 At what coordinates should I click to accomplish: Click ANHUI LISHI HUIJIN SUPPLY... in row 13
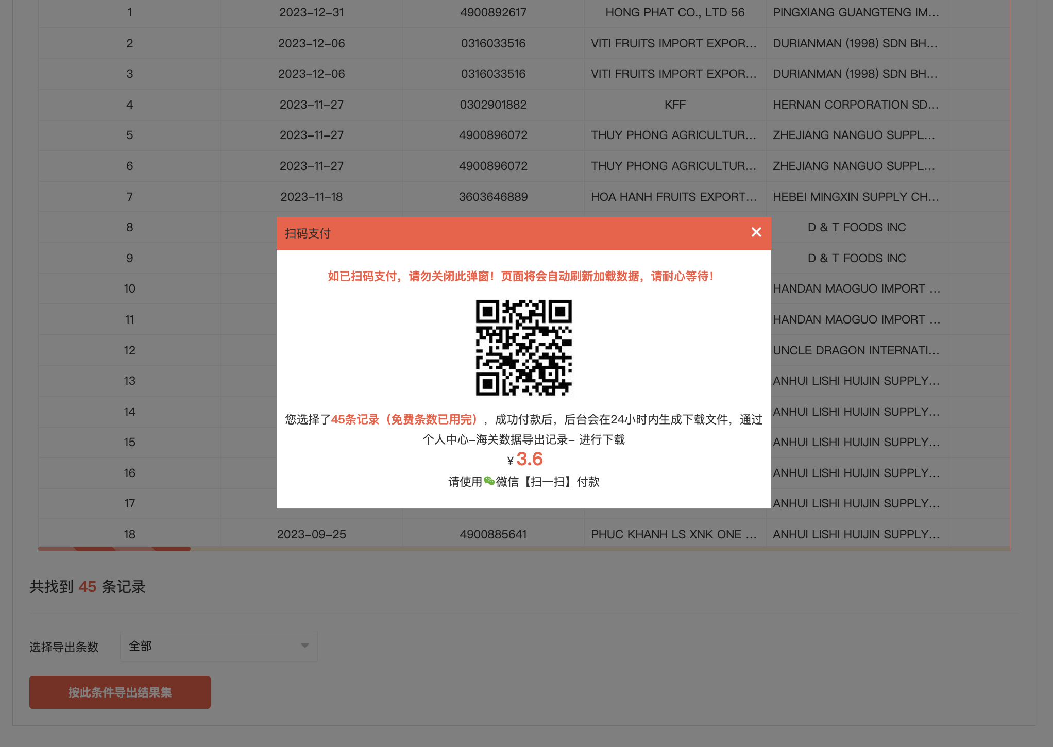pos(856,381)
